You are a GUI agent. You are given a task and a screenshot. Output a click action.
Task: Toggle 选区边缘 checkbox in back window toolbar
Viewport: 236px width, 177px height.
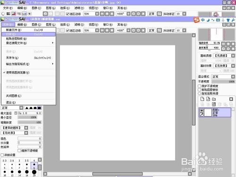(x=67, y=14)
